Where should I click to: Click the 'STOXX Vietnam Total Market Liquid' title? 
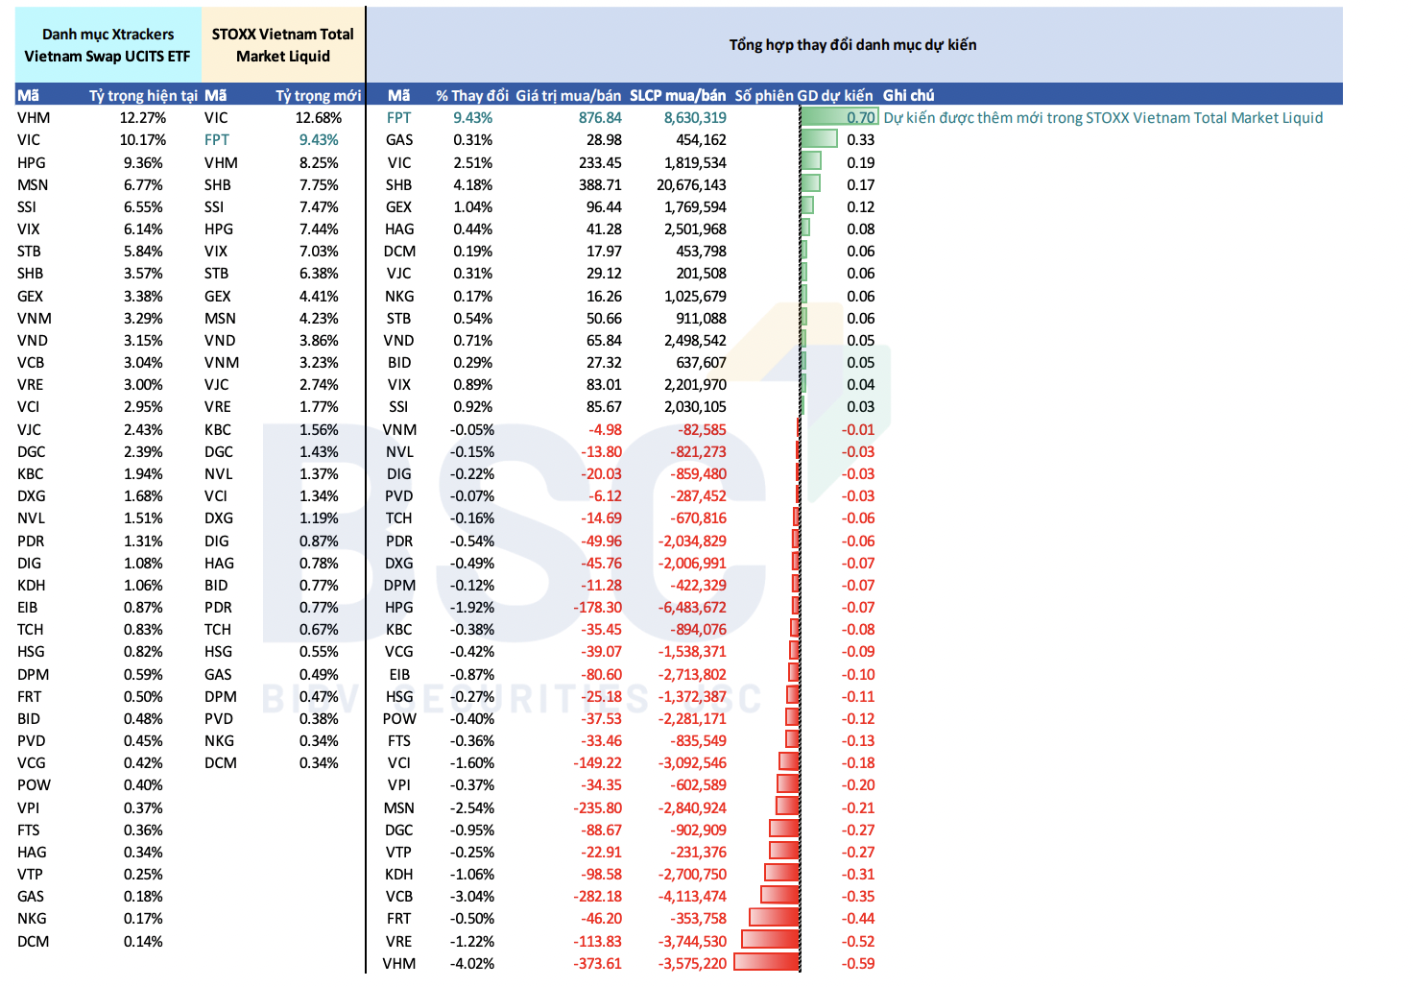283,45
